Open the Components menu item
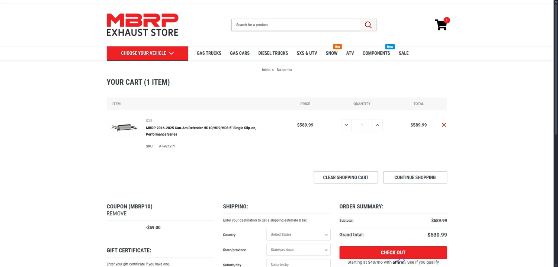The width and height of the screenshot is (558, 267). 376,53
